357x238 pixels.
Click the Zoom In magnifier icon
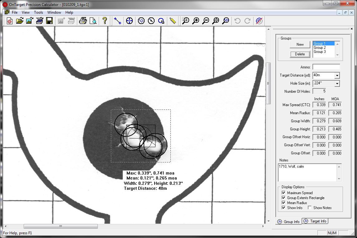(196, 21)
